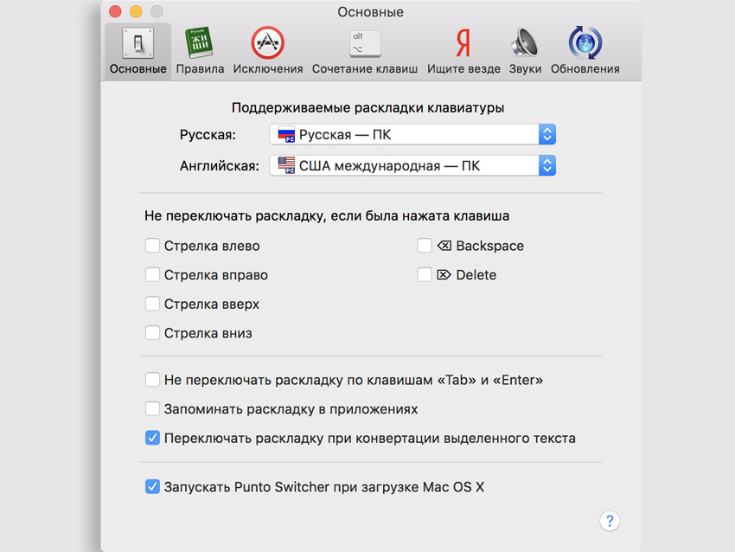The width and height of the screenshot is (735, 552).
Task: Open the Звуки speaker icon
Action: click(x=525, y=42)
